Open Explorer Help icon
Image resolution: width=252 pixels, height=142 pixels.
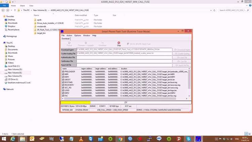pos(250,5)
